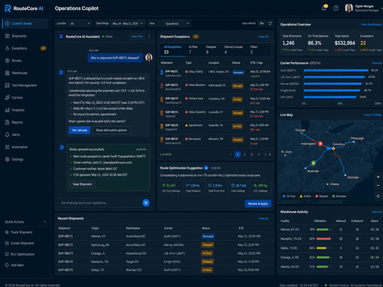Go to exceptions page 2

pos(244,155)
